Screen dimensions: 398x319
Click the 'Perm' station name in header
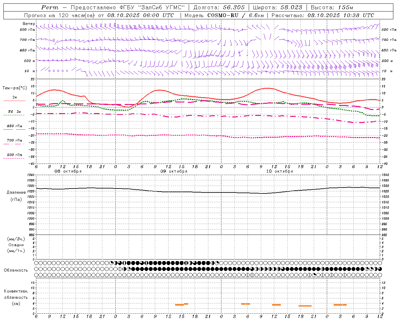tap(50, 7)
